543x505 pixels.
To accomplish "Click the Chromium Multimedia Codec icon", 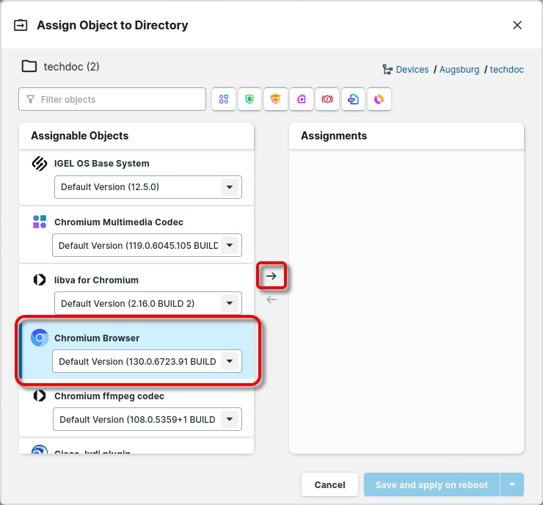I will click(40, 222).
